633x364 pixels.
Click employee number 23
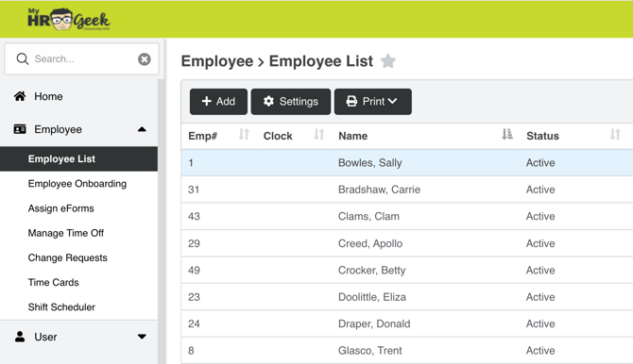pyautogui.click(x=194, y=297)
